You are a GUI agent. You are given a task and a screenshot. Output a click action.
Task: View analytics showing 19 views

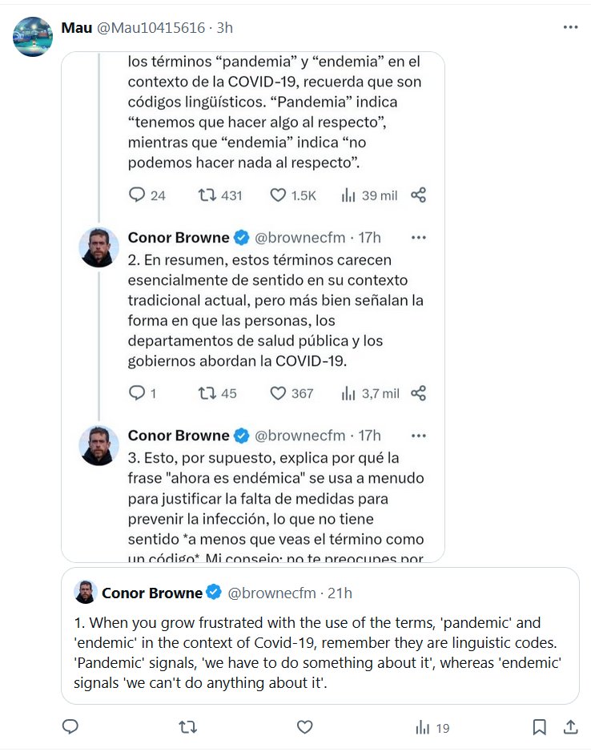tap(432, 727)
